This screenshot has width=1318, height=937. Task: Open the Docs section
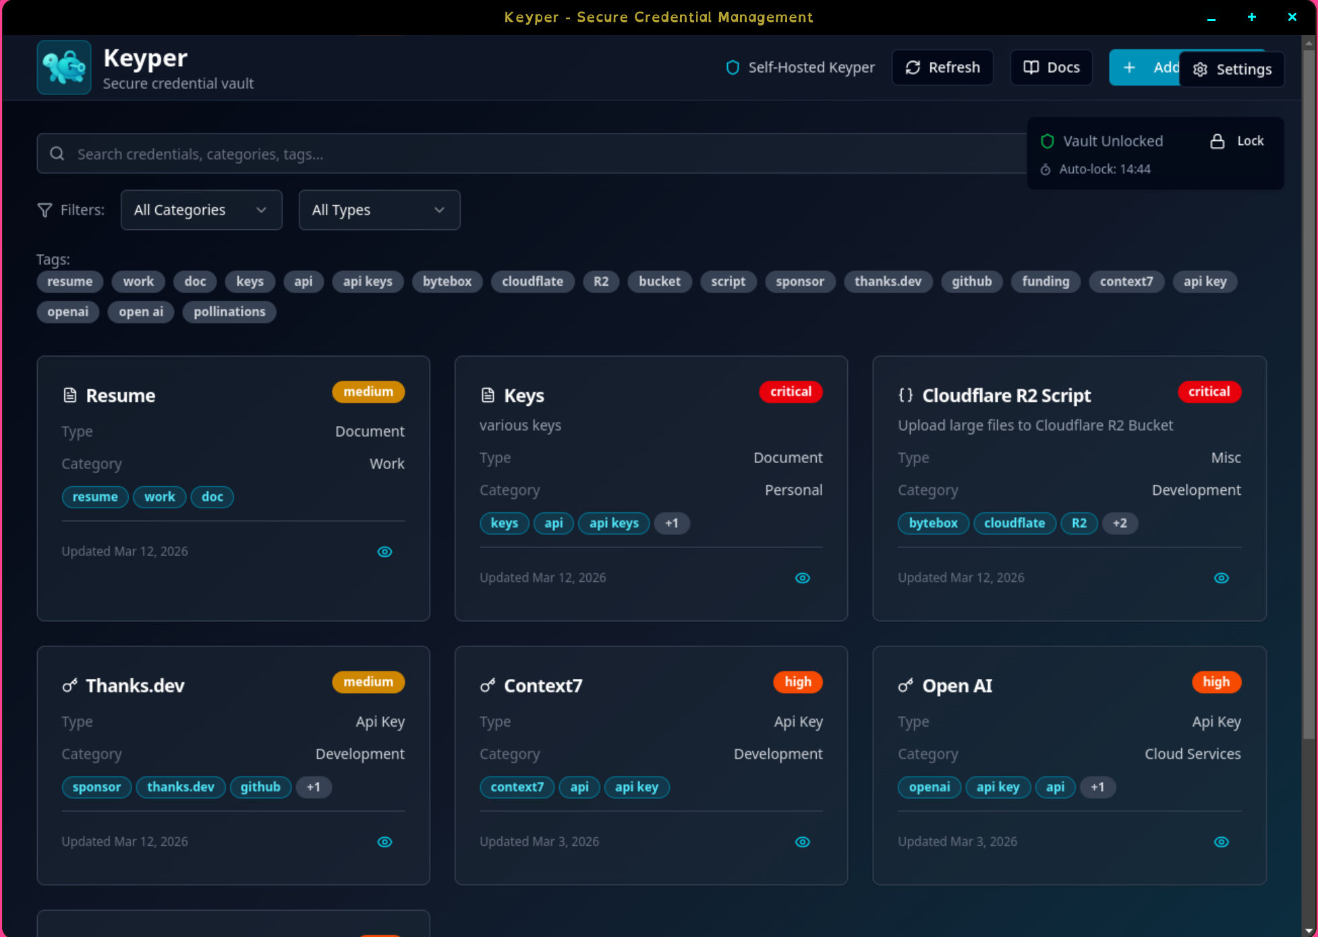(1050, 67)
